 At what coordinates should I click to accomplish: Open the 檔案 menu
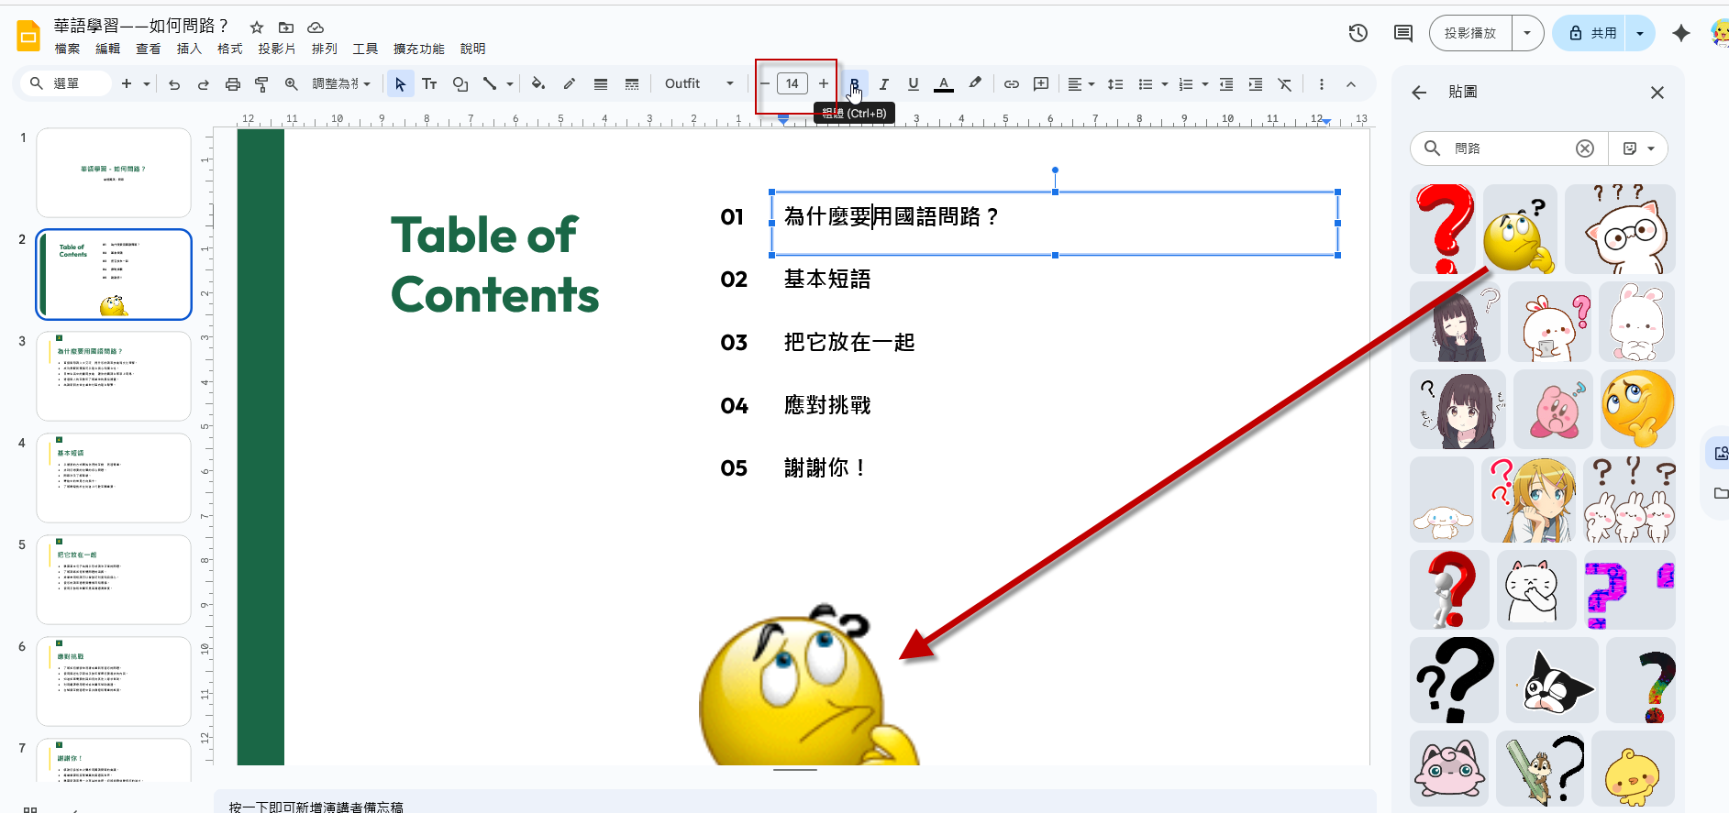(67, 49)
